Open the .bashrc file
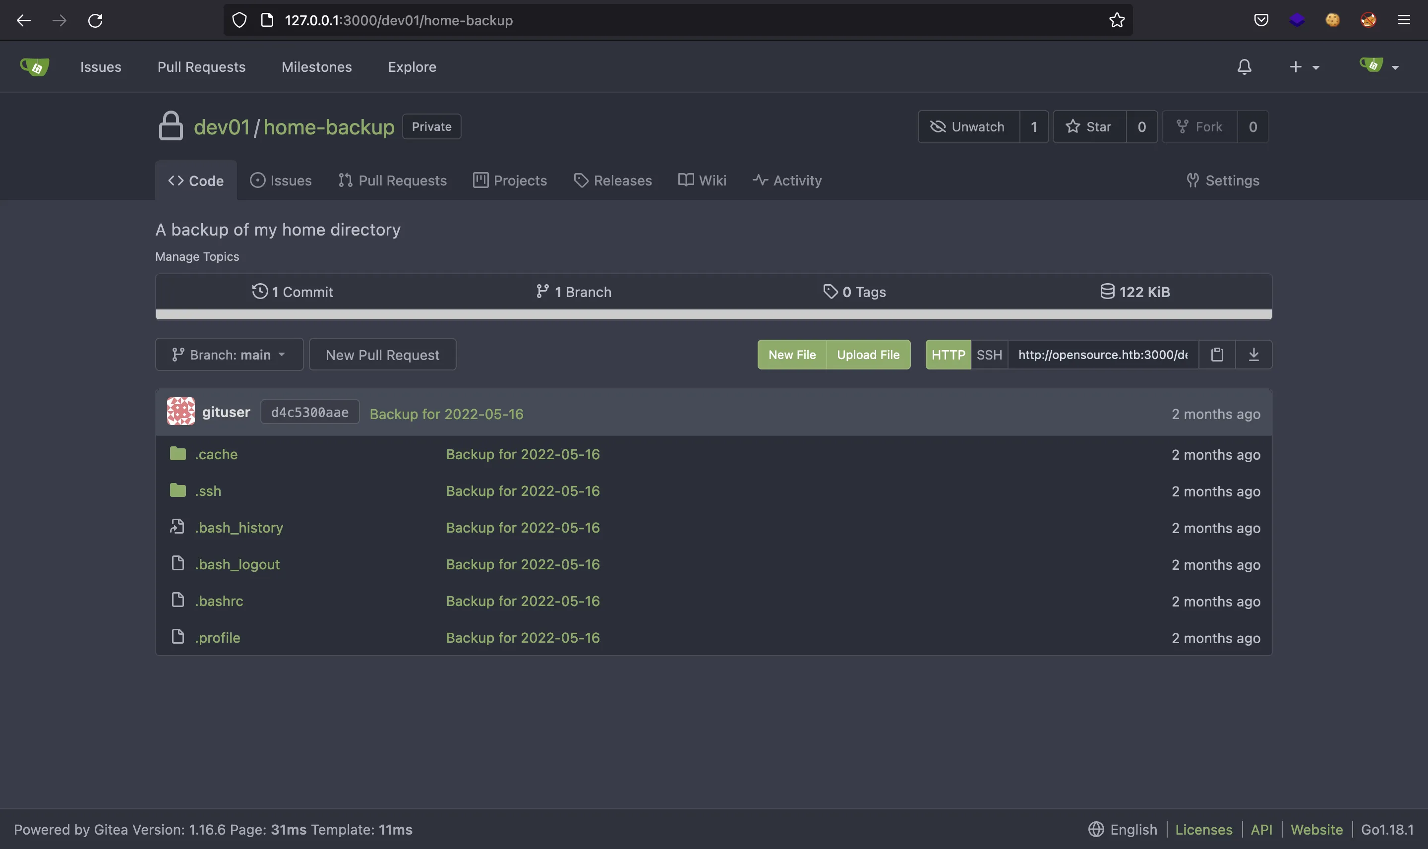Viewport: 1428px width, 849px height. (219, 601)
